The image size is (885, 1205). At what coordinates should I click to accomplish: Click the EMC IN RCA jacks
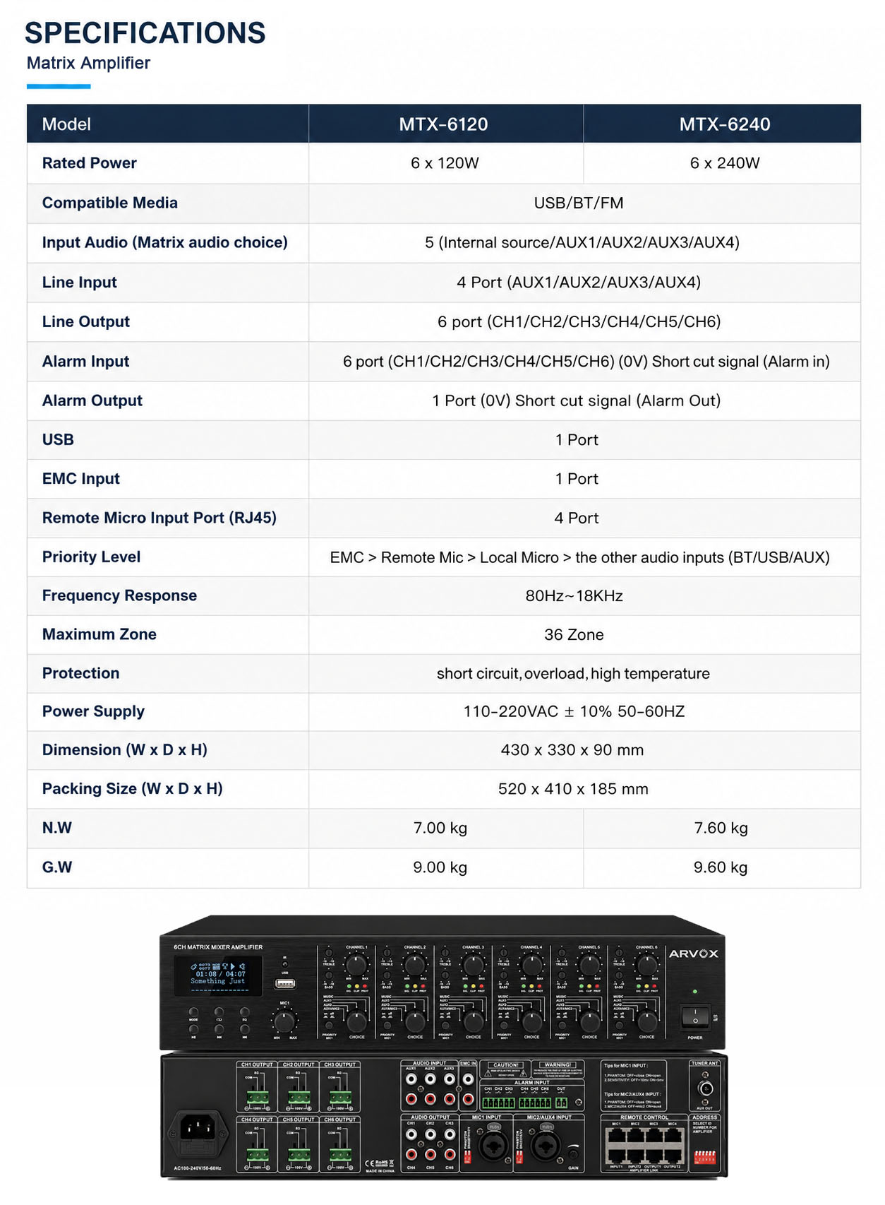pyautogui.click(x=468, y=1089)
